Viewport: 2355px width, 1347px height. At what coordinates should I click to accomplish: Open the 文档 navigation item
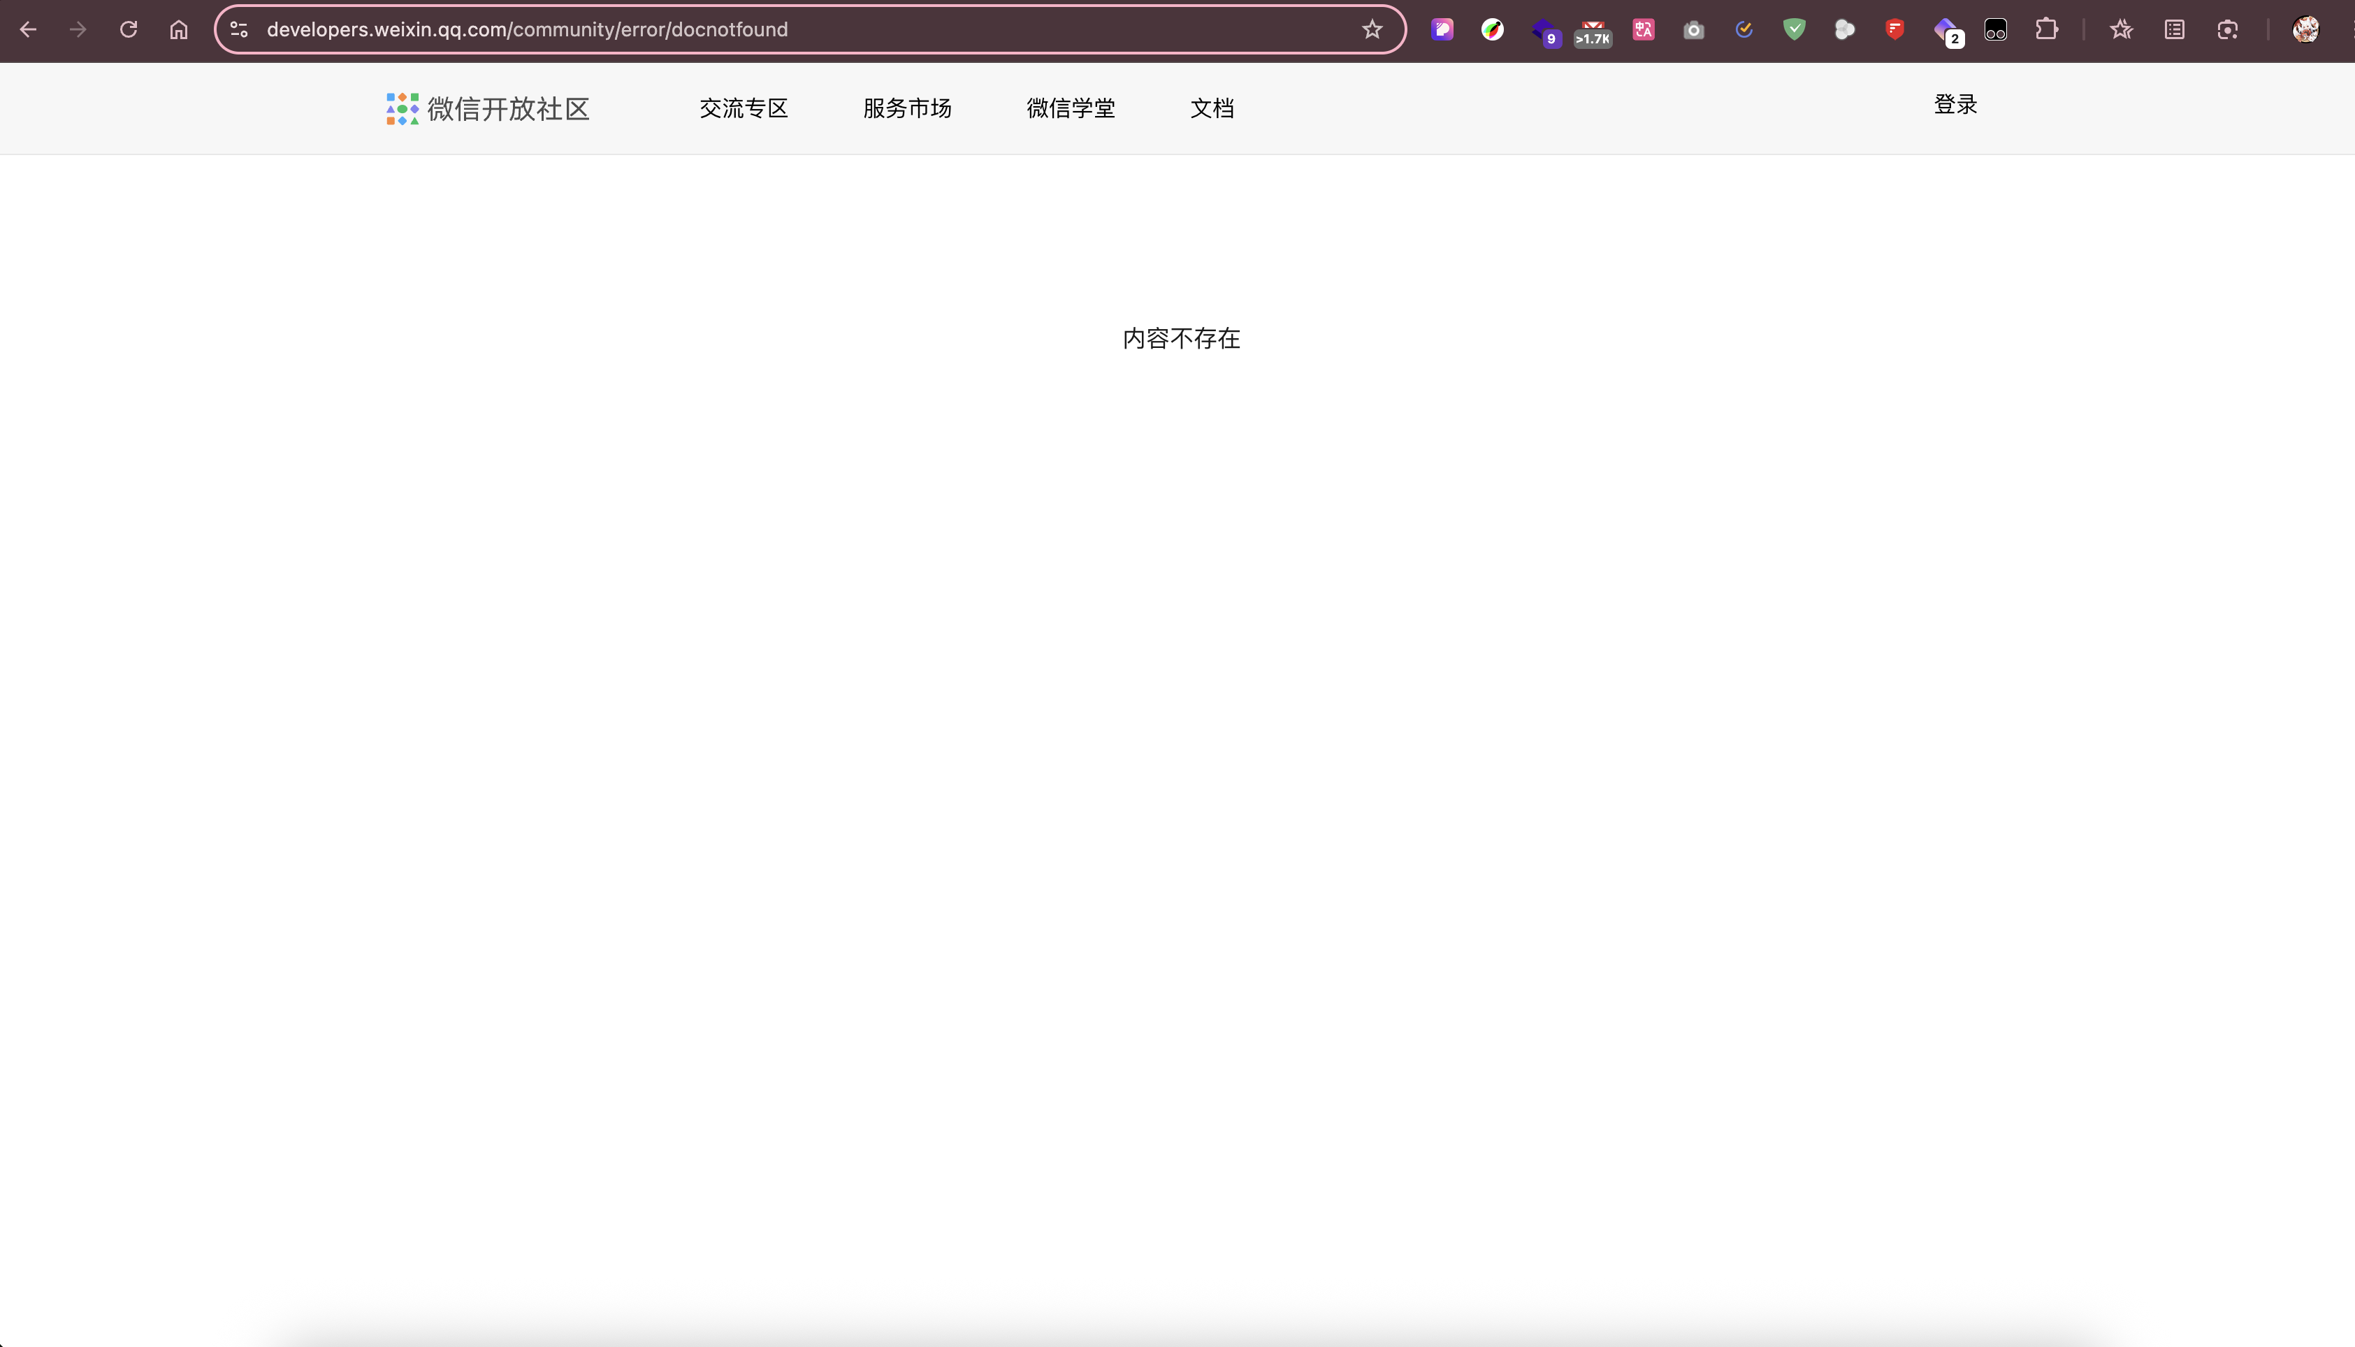(x=1212, y=108)
